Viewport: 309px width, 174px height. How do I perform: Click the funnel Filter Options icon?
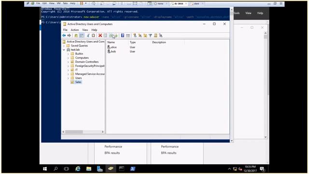(x=150, y=35)
